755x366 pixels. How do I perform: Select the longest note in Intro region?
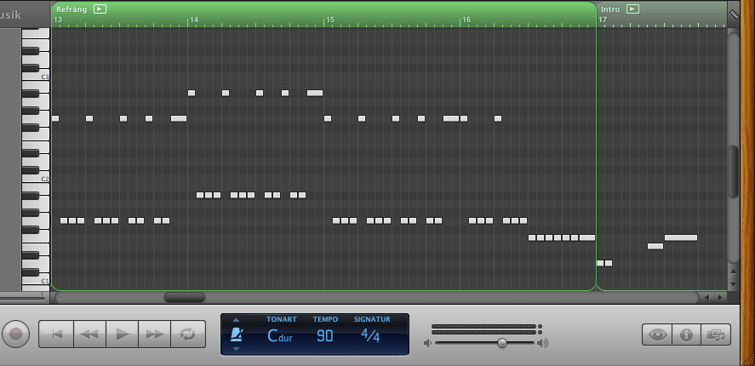[x=681, y=238]
